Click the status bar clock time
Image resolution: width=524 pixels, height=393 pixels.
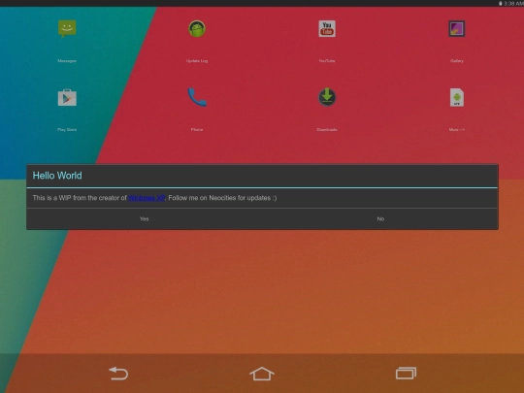(513, 3)
